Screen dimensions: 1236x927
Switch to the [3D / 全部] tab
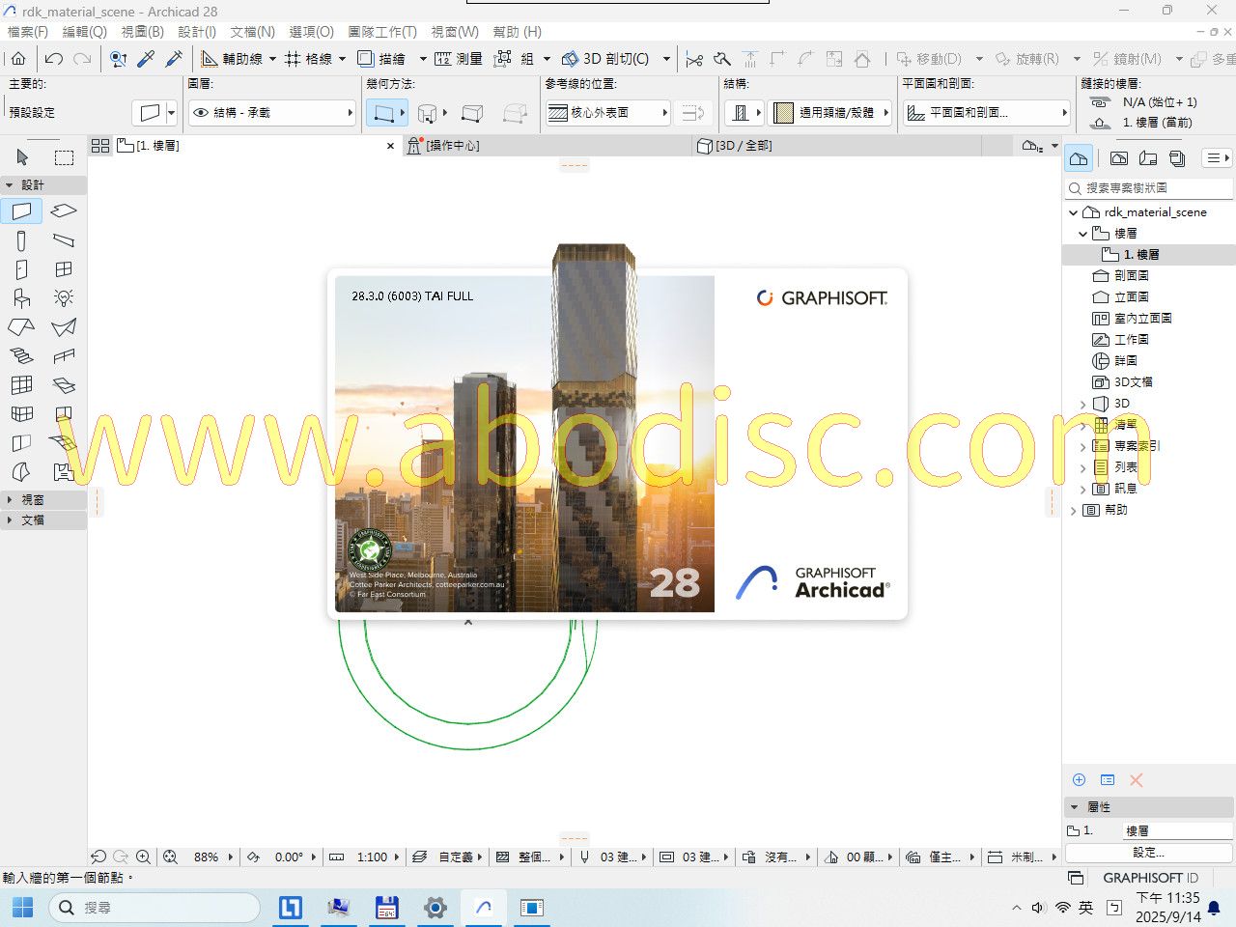click(x=742, y=146)
